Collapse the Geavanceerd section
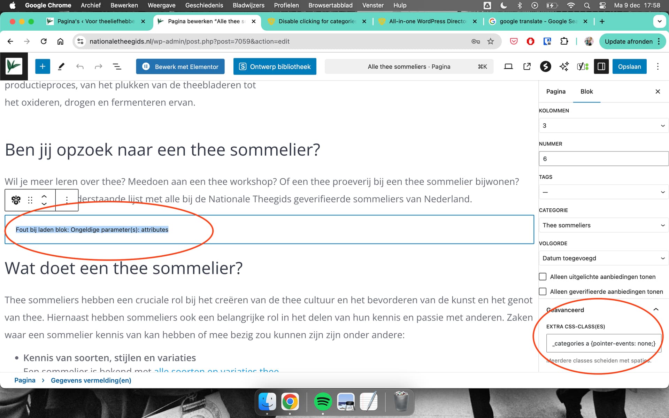Viewport: 669px width, 418px height. coord(656,310)
